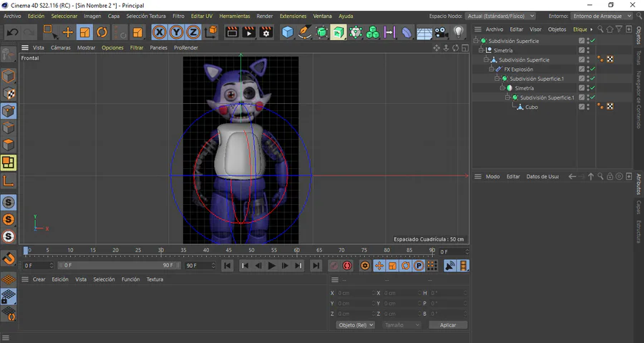Toggle visibility dots for Cubo
Image resolution: width=644 pixels, height=343 pixels.
pyautogui.click(x=588, y=107)
